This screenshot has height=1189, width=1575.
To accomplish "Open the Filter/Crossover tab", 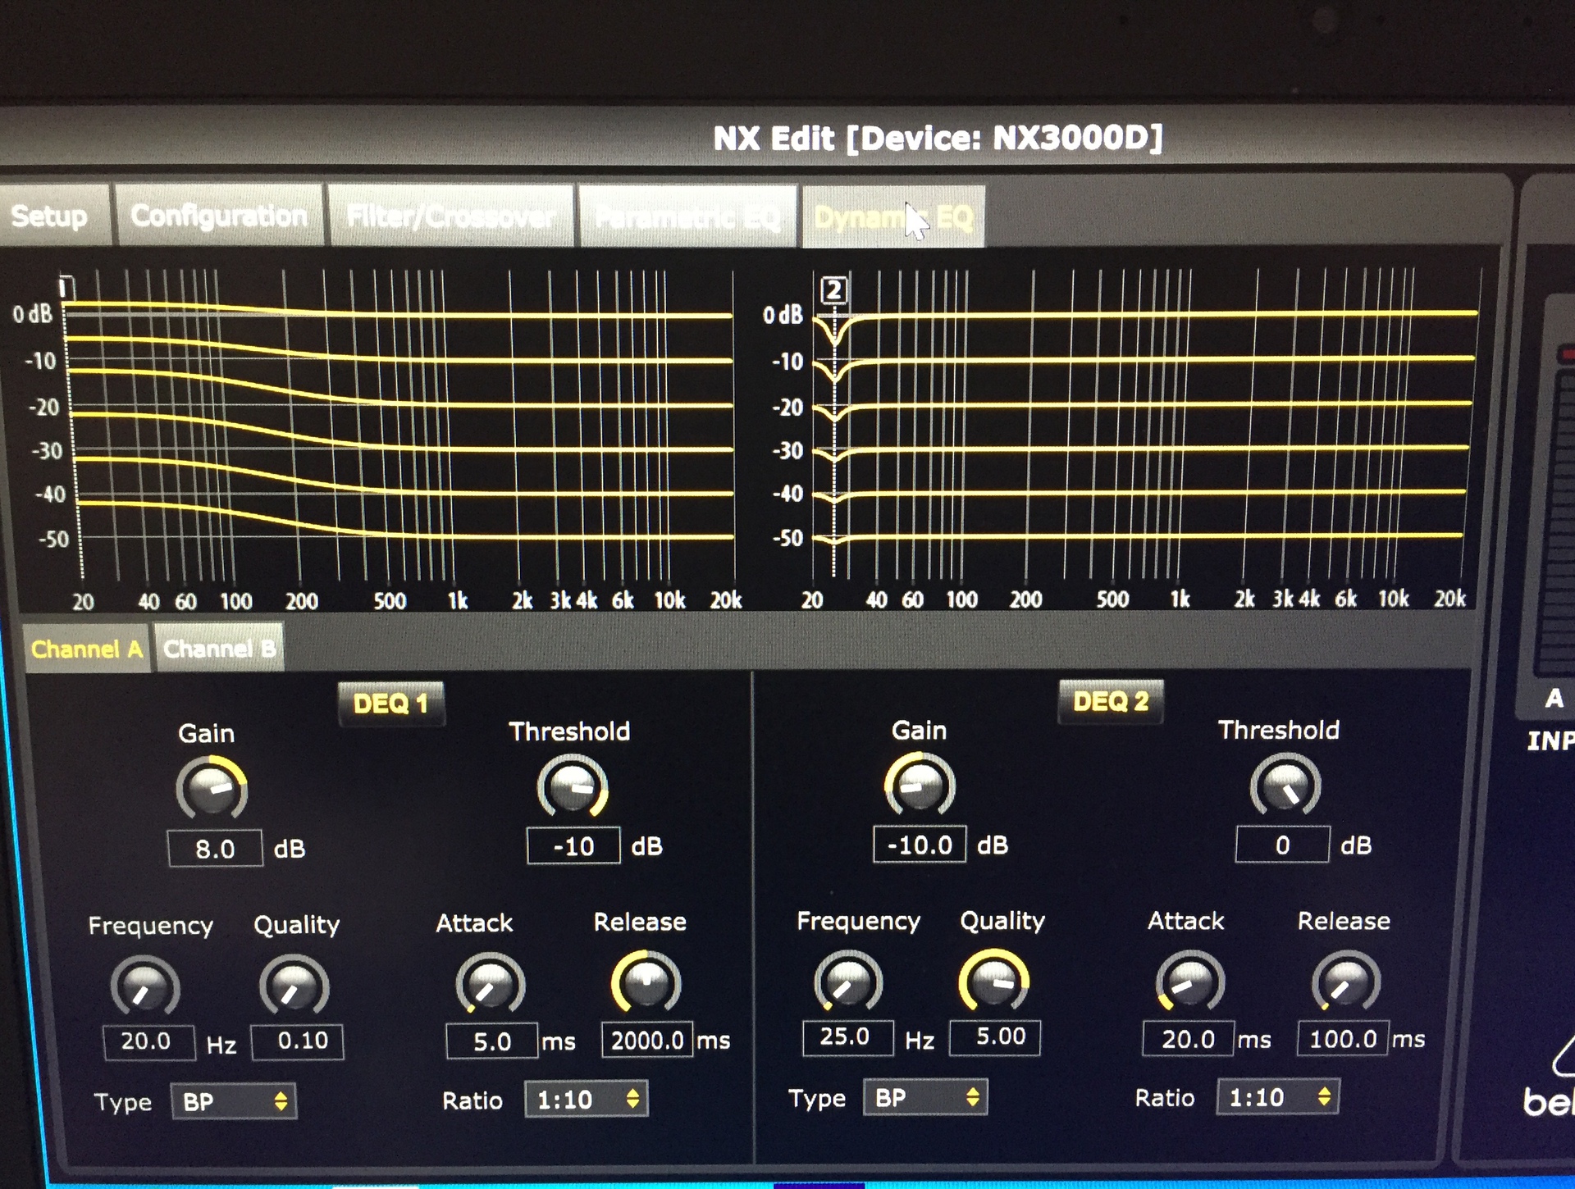I will pyautogui.click(x=450, y=216).
